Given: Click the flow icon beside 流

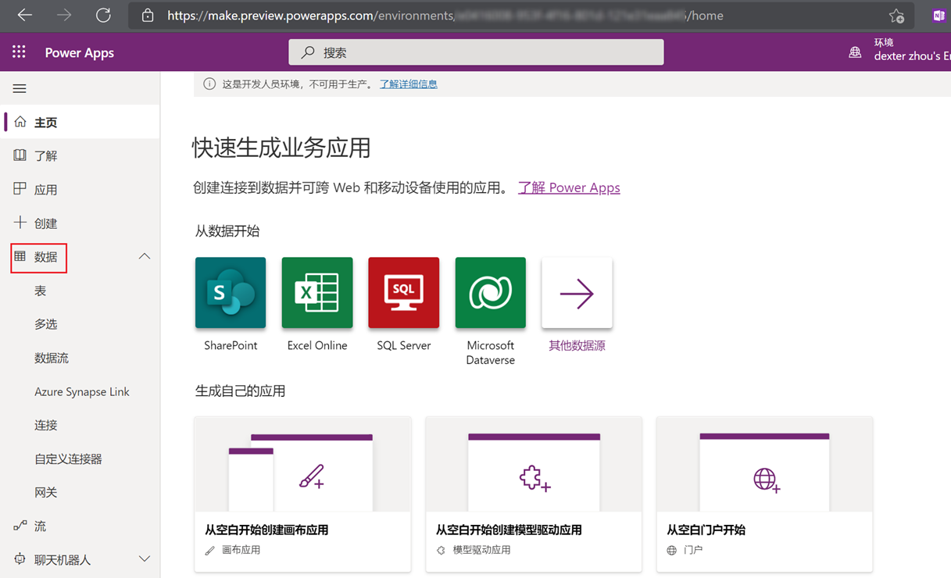Looking at the screenshot, I should 20,526.
